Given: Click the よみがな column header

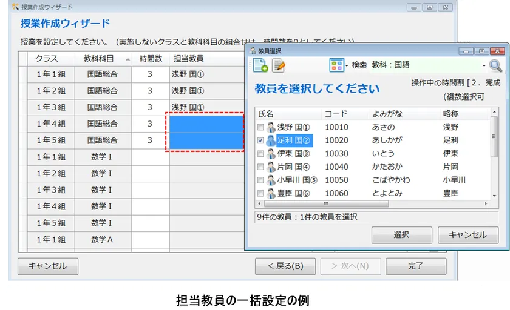Looking at the screenshot, I should [x=387, y=114].
